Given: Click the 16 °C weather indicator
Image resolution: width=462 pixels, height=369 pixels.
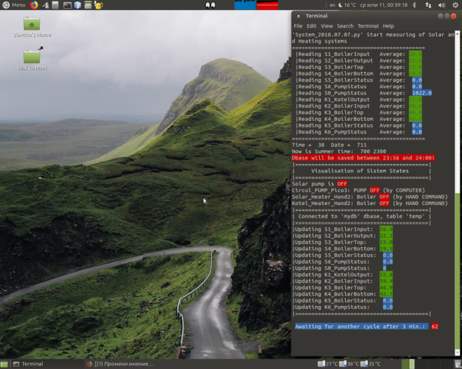Looking at the screenshot, I should (347, 5).
